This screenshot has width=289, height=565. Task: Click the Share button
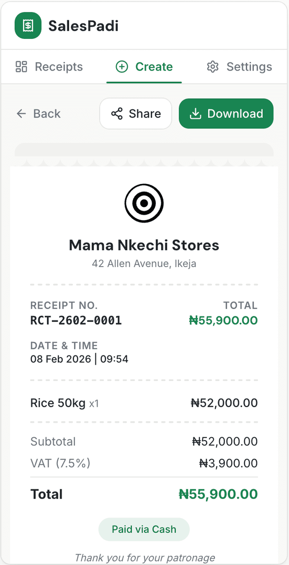point(135,113)
